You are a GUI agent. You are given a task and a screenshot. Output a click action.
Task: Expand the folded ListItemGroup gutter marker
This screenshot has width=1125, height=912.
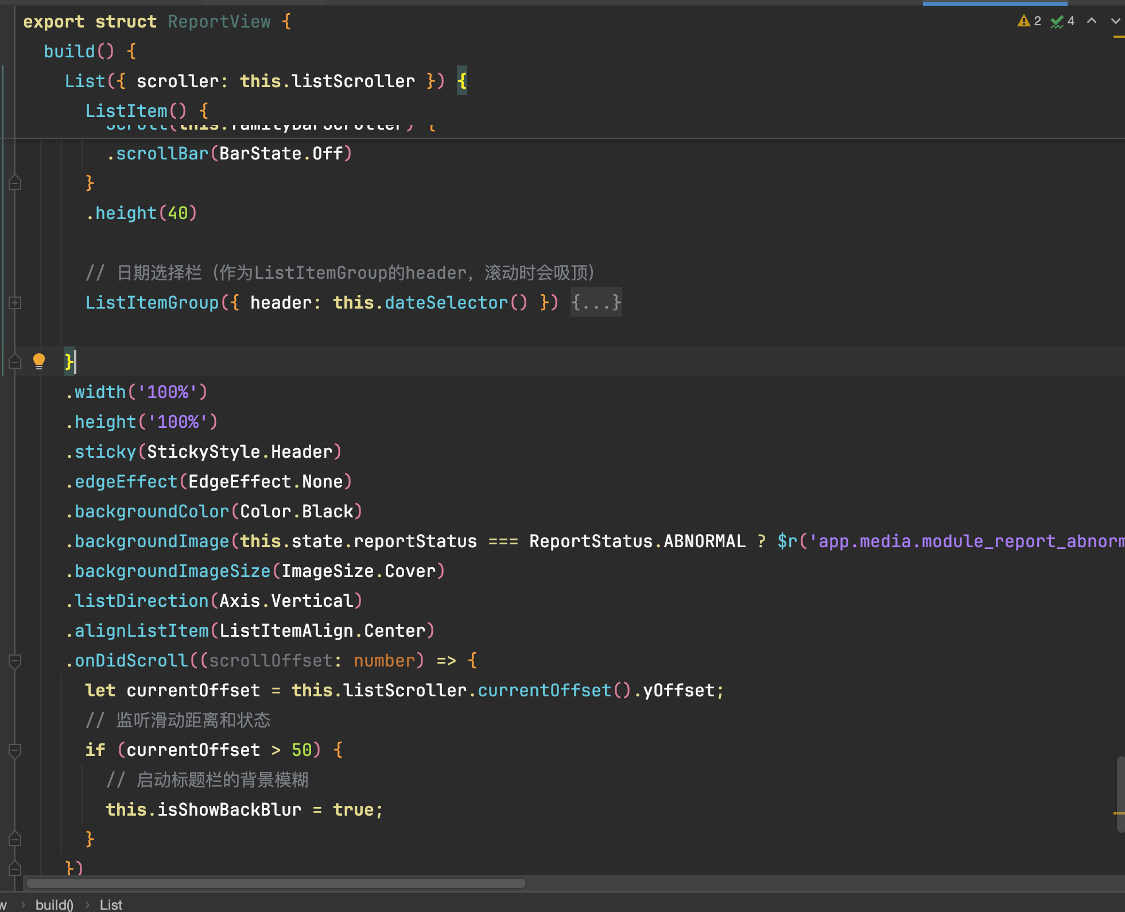pyautogui.click(x=15, y=303)
